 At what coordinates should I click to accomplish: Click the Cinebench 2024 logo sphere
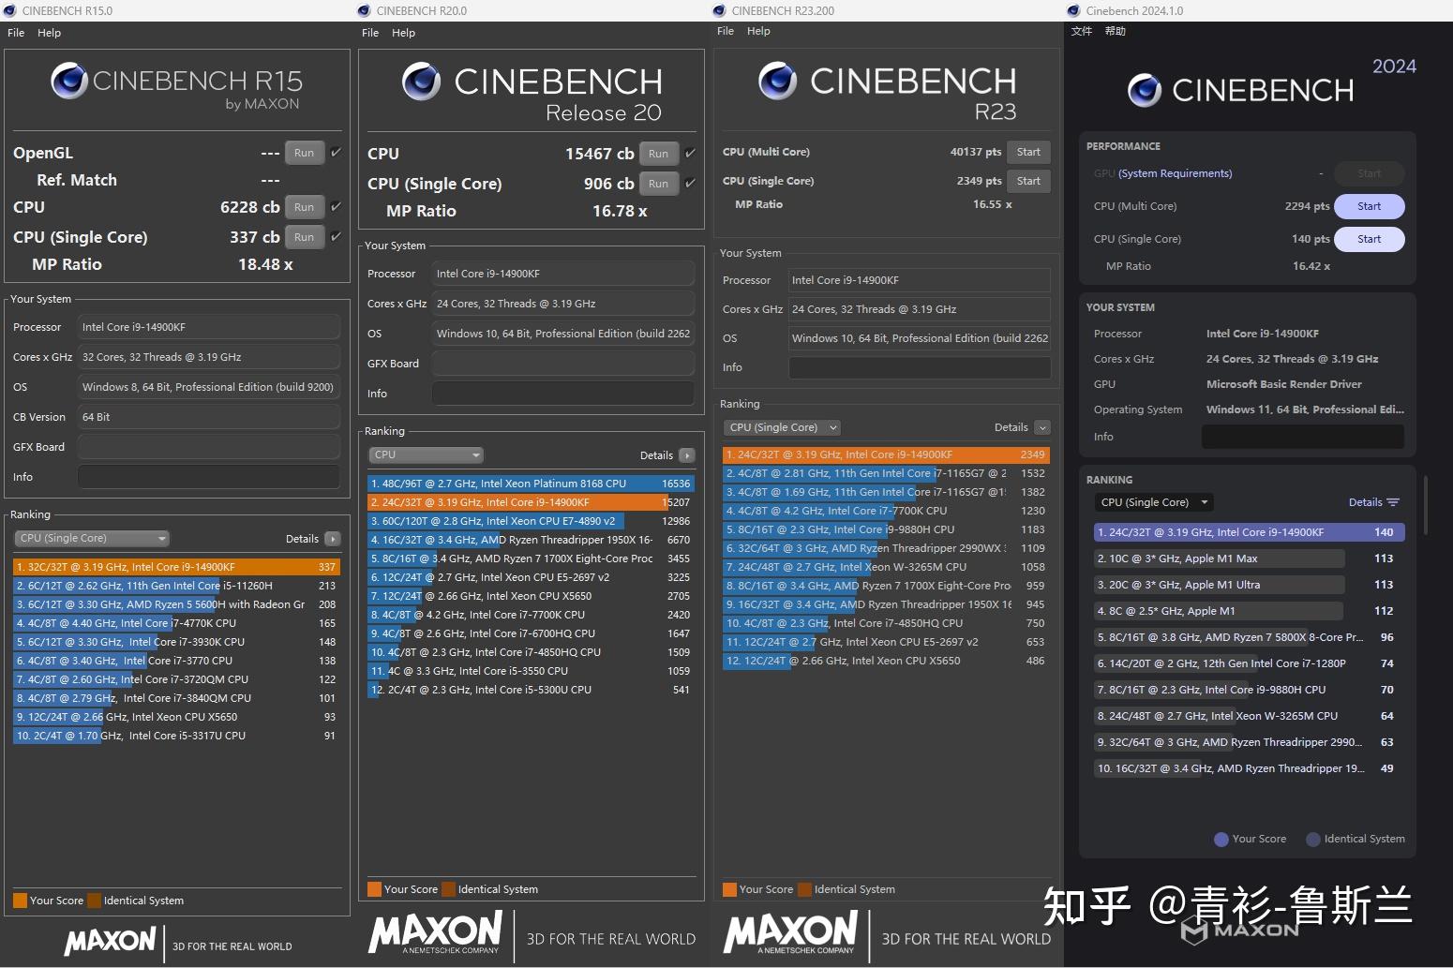coord(1145,90)
